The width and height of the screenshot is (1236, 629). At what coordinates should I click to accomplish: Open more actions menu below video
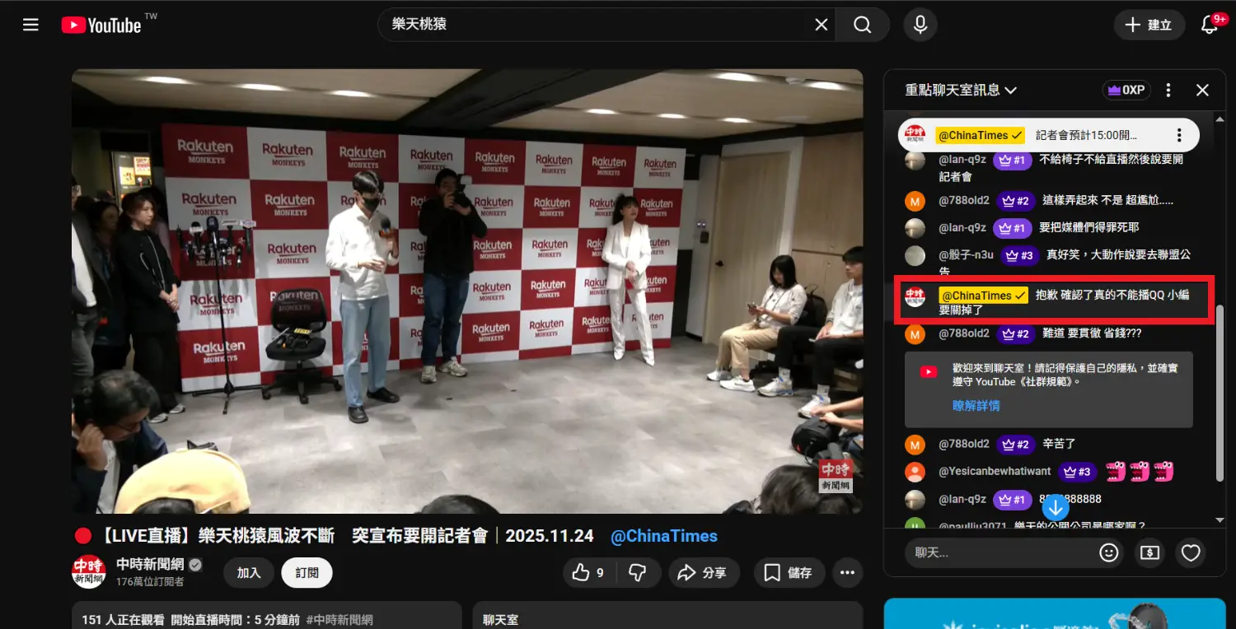pos(847,573)
